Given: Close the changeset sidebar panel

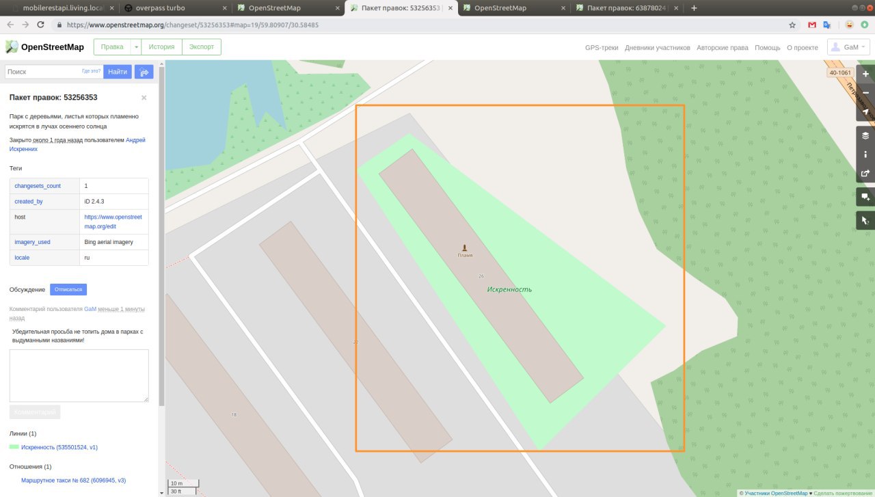Looking at the screenshot, I should click(x=144, y=98).
